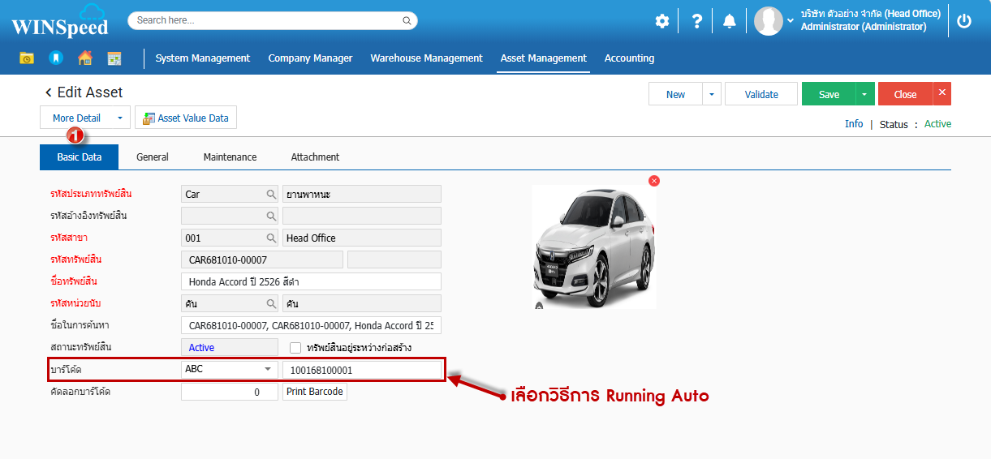Go to the home icon

pos(84,58)
